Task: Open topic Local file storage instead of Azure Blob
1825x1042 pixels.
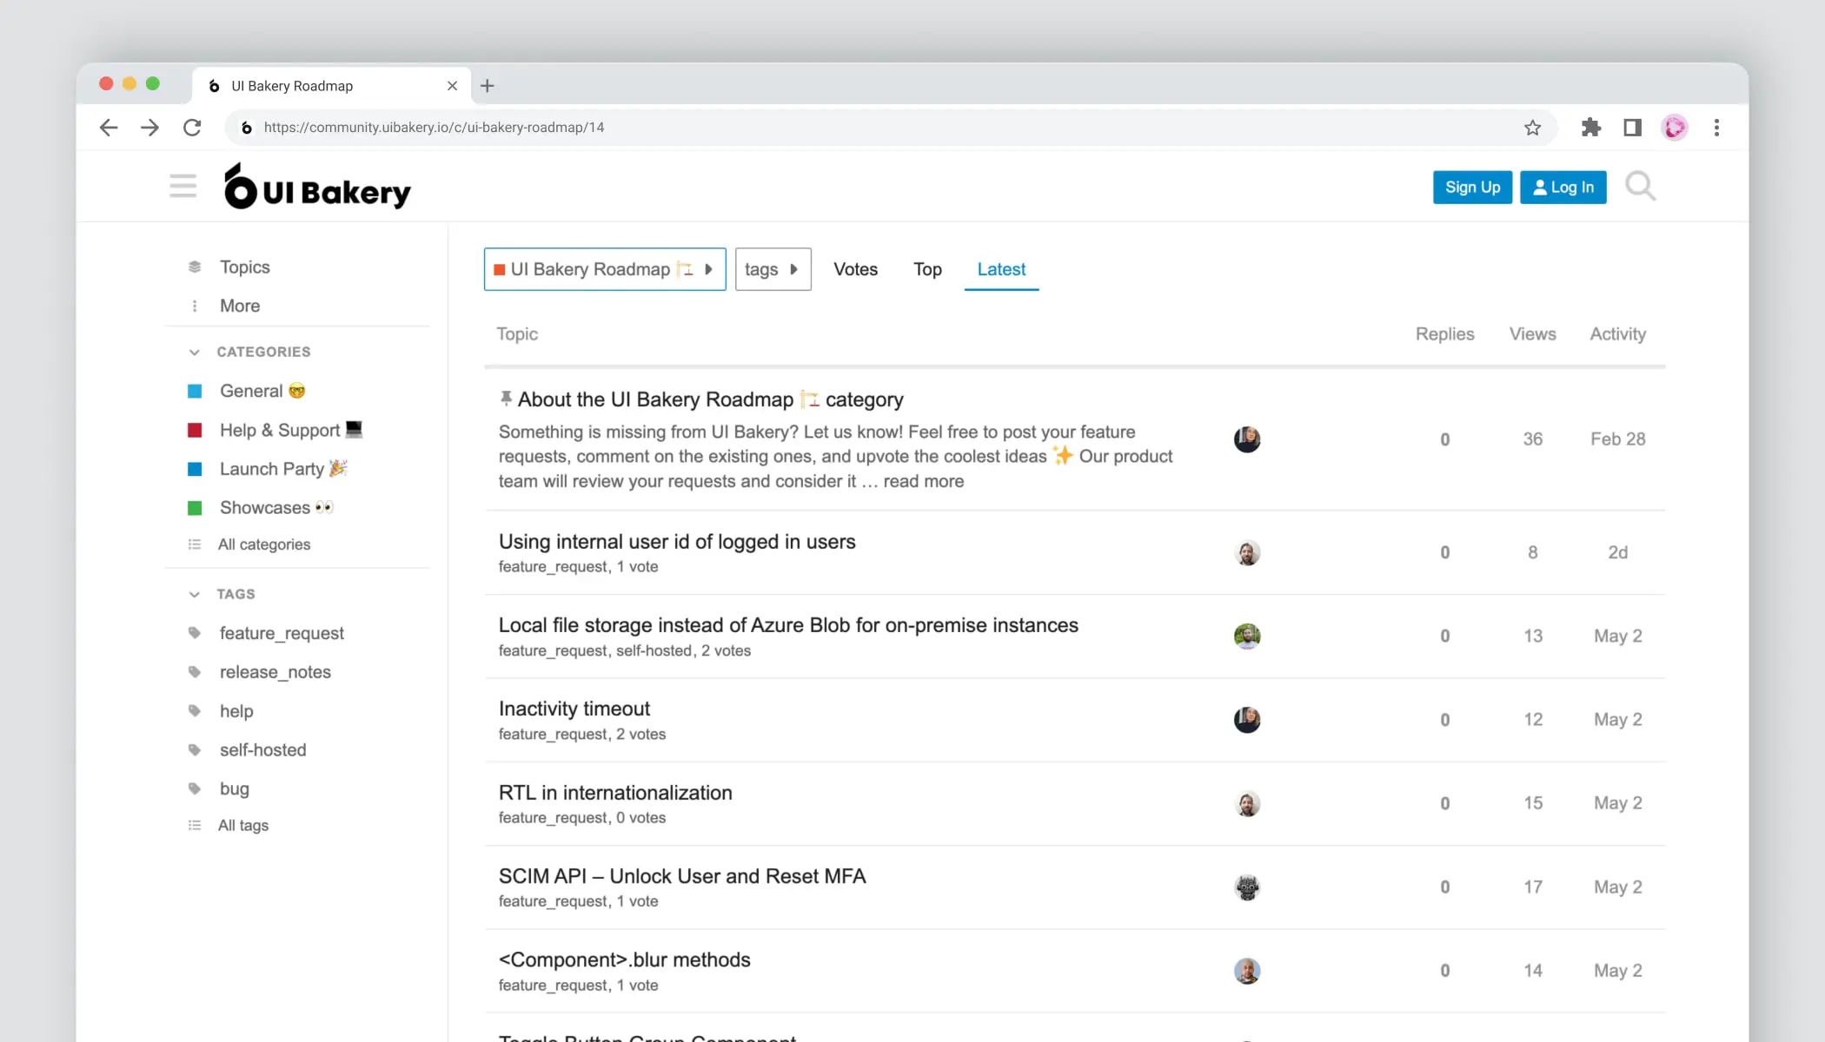Action: (x=788, y=625)
